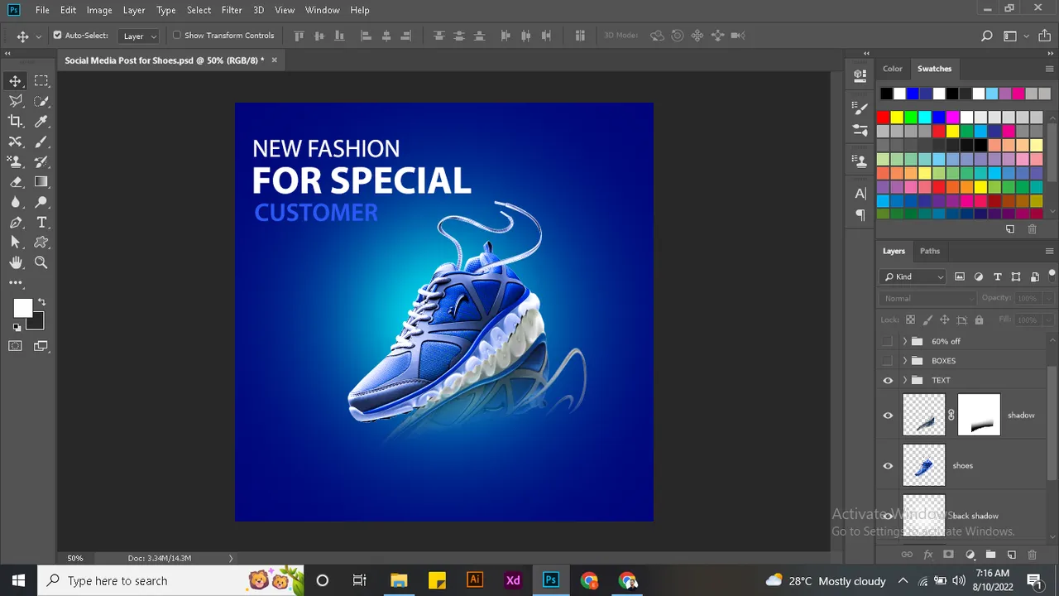Select the Dodge tool
This screenshot has height=596, width=1059.
(41, 203)
